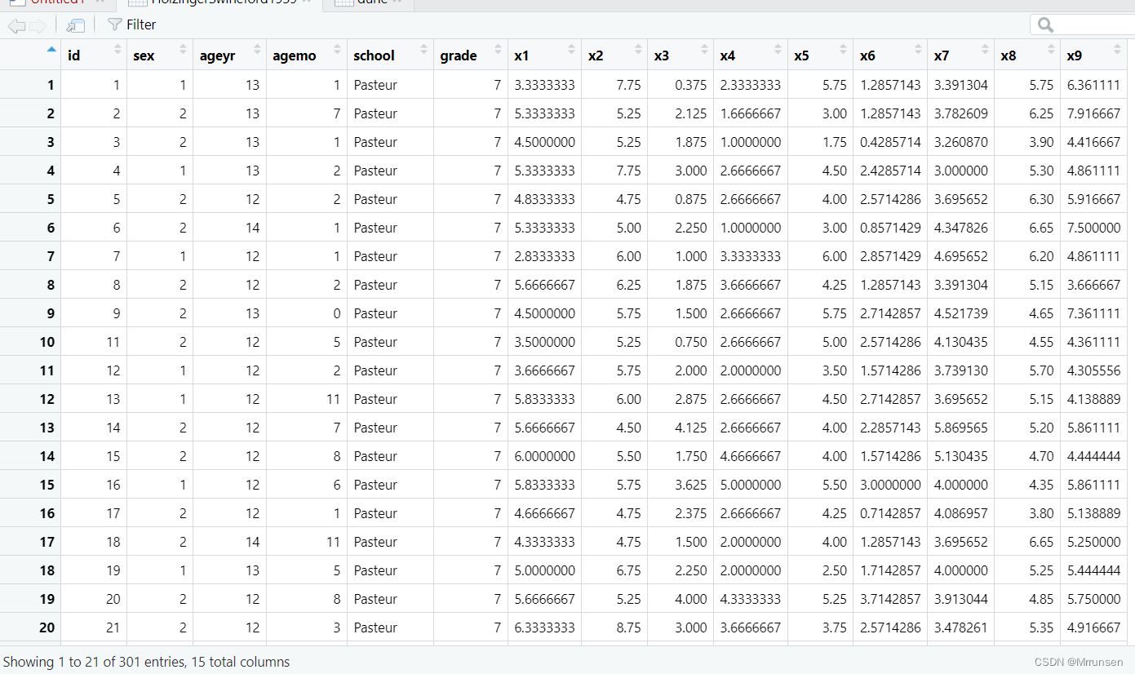The width and height of the screenshot is (1135, 674).
Task: Sort by the grade column arrows
Action: coord(499,50)
